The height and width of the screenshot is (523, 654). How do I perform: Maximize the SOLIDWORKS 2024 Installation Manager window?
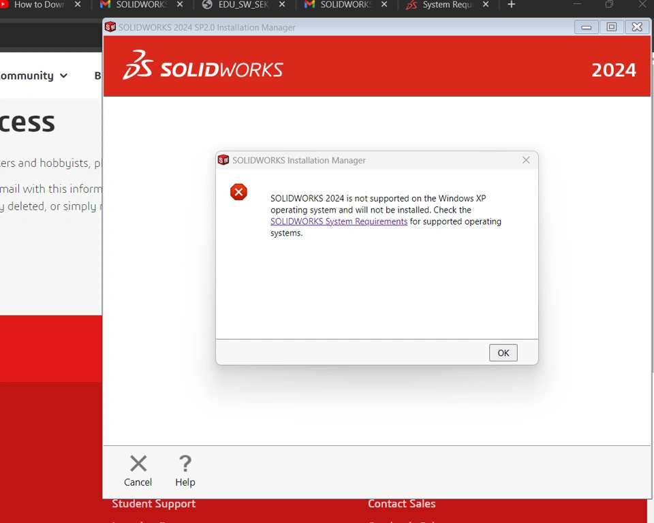[x=612, y=27]
